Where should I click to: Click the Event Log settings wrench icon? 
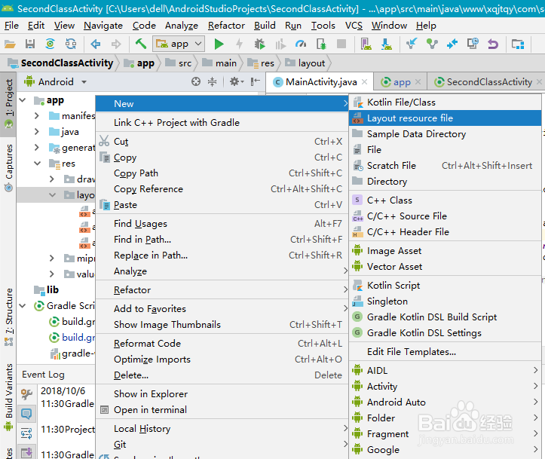[27, 394]
